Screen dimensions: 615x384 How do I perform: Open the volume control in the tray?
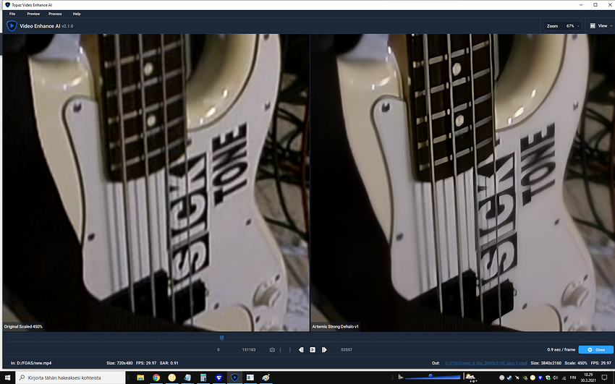[556, 377]
